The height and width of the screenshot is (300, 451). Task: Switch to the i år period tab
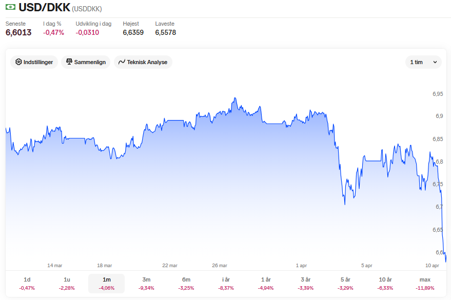(226, 283)
